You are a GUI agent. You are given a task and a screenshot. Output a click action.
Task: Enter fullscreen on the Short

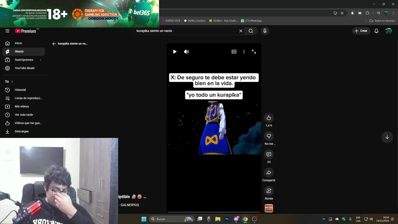tap(254, 52)
